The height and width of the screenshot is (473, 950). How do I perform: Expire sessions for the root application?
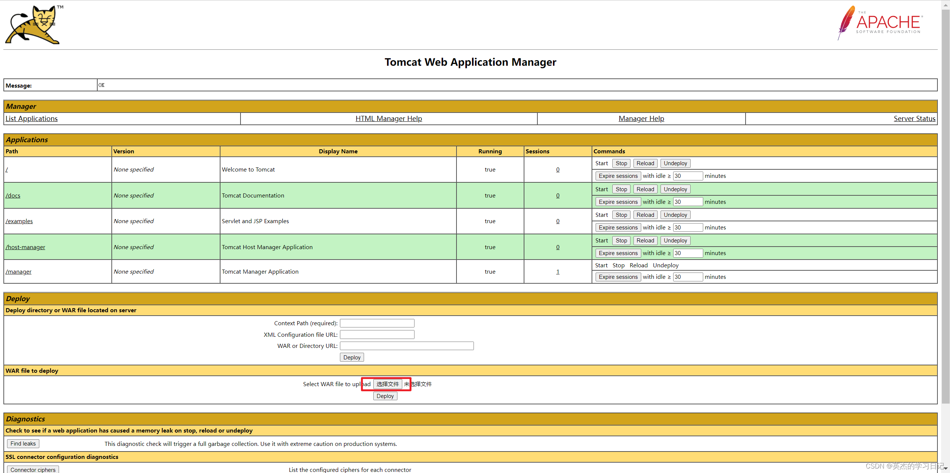618,176
